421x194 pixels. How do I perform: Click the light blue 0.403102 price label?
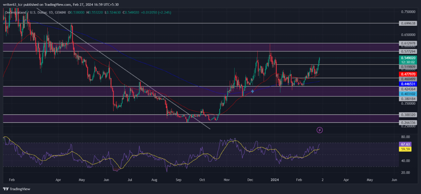[408, 94]
